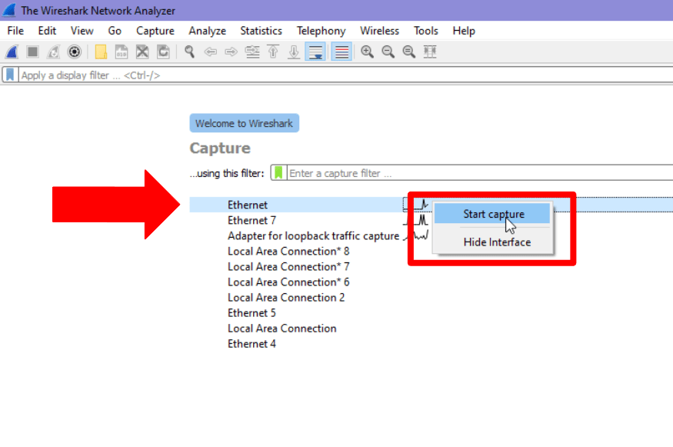Click the Stop capturing packets square icon
The width and height of the screenshot is (673, 447).
click(x=32, y=52)
